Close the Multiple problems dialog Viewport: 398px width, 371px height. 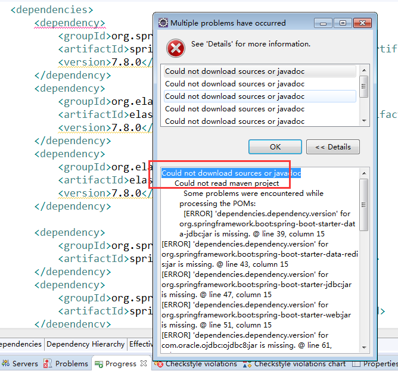[362, 23]
